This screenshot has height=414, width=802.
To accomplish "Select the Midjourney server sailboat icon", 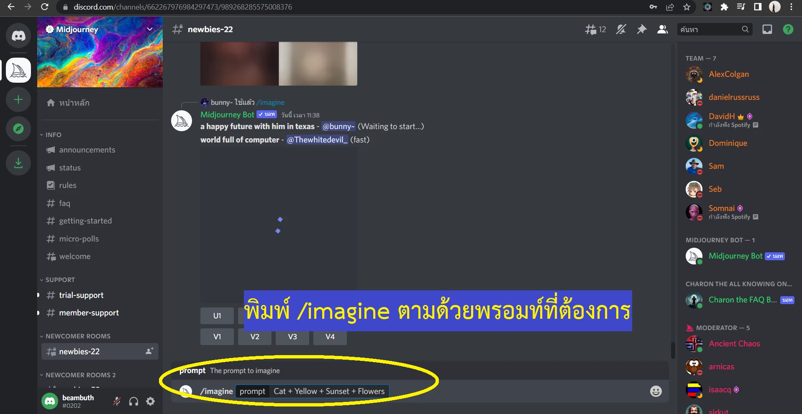I will point(18,70).
